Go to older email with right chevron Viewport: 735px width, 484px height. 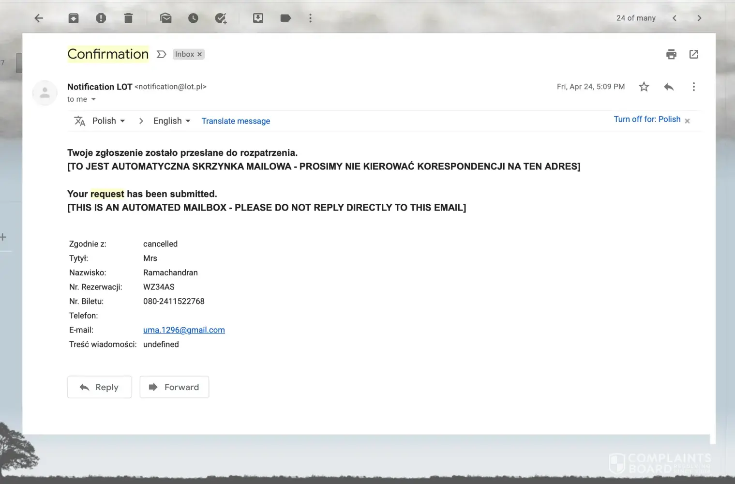(699, 18)
